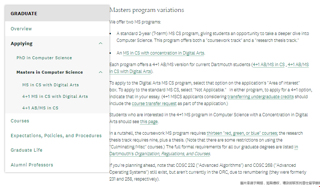The height and width of the screenshot is (187, 320).
Task: Follow MS in CS with concentration in Digital Arts link
Action: (x=163, y=53)
